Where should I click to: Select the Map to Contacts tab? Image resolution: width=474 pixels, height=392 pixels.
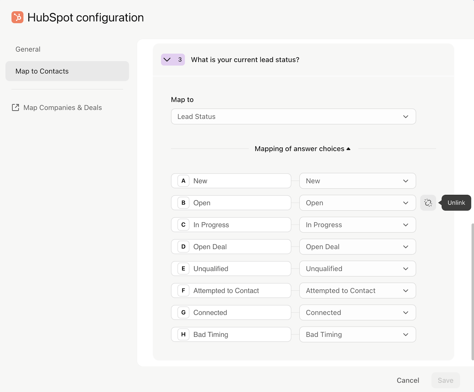(67, 71)
